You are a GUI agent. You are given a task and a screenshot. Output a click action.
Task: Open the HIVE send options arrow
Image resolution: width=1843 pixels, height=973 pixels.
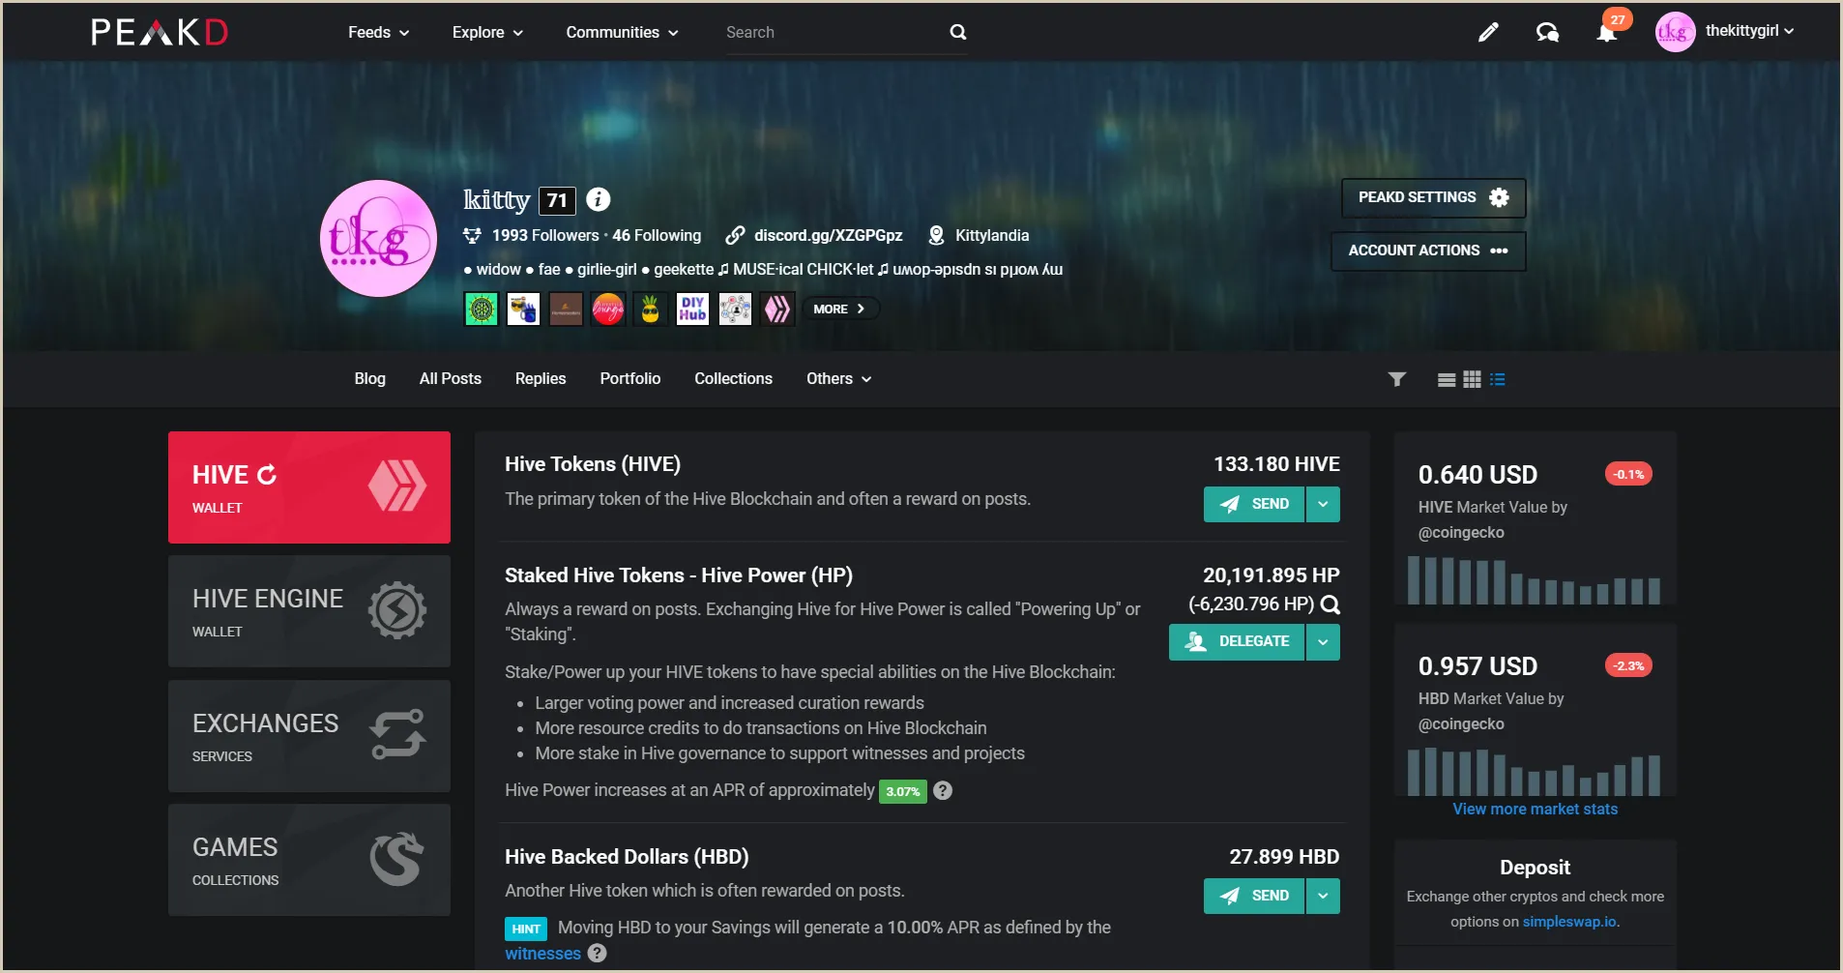point(1323,504)
